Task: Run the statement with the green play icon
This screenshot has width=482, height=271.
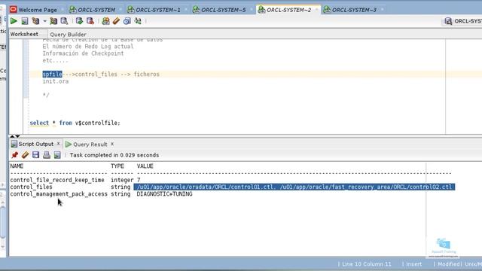Action: click(14, 21)
